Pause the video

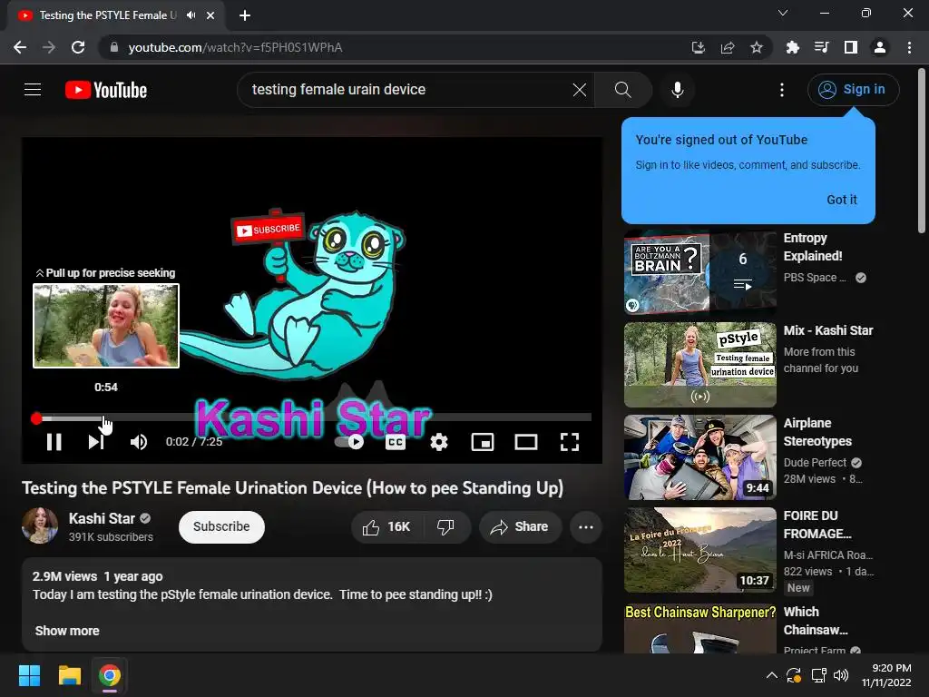54,442
